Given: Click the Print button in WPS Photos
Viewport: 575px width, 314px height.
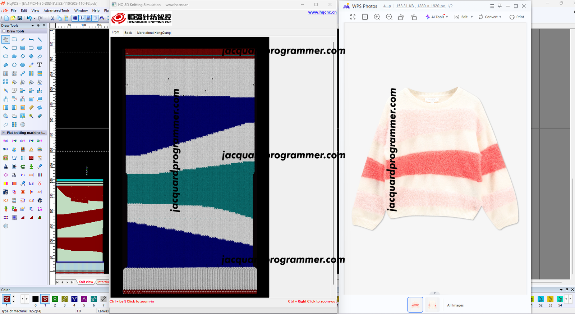Looking at the screenshot, I should 517,17.
